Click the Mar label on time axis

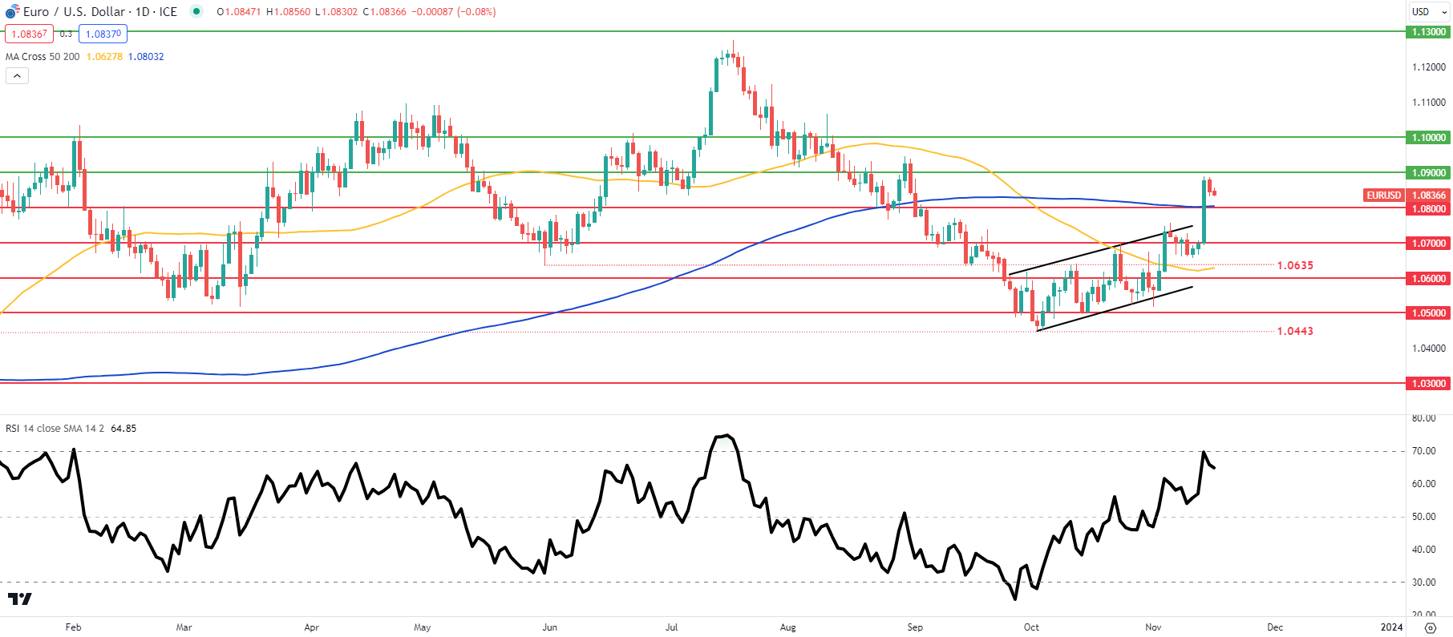coord(184,627)
